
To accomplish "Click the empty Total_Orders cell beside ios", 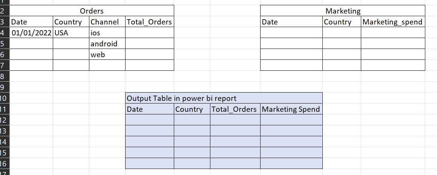I will coord(150,32).
